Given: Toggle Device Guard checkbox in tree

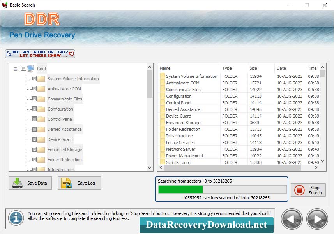Looking at the screenshot, I should point(34,139).
